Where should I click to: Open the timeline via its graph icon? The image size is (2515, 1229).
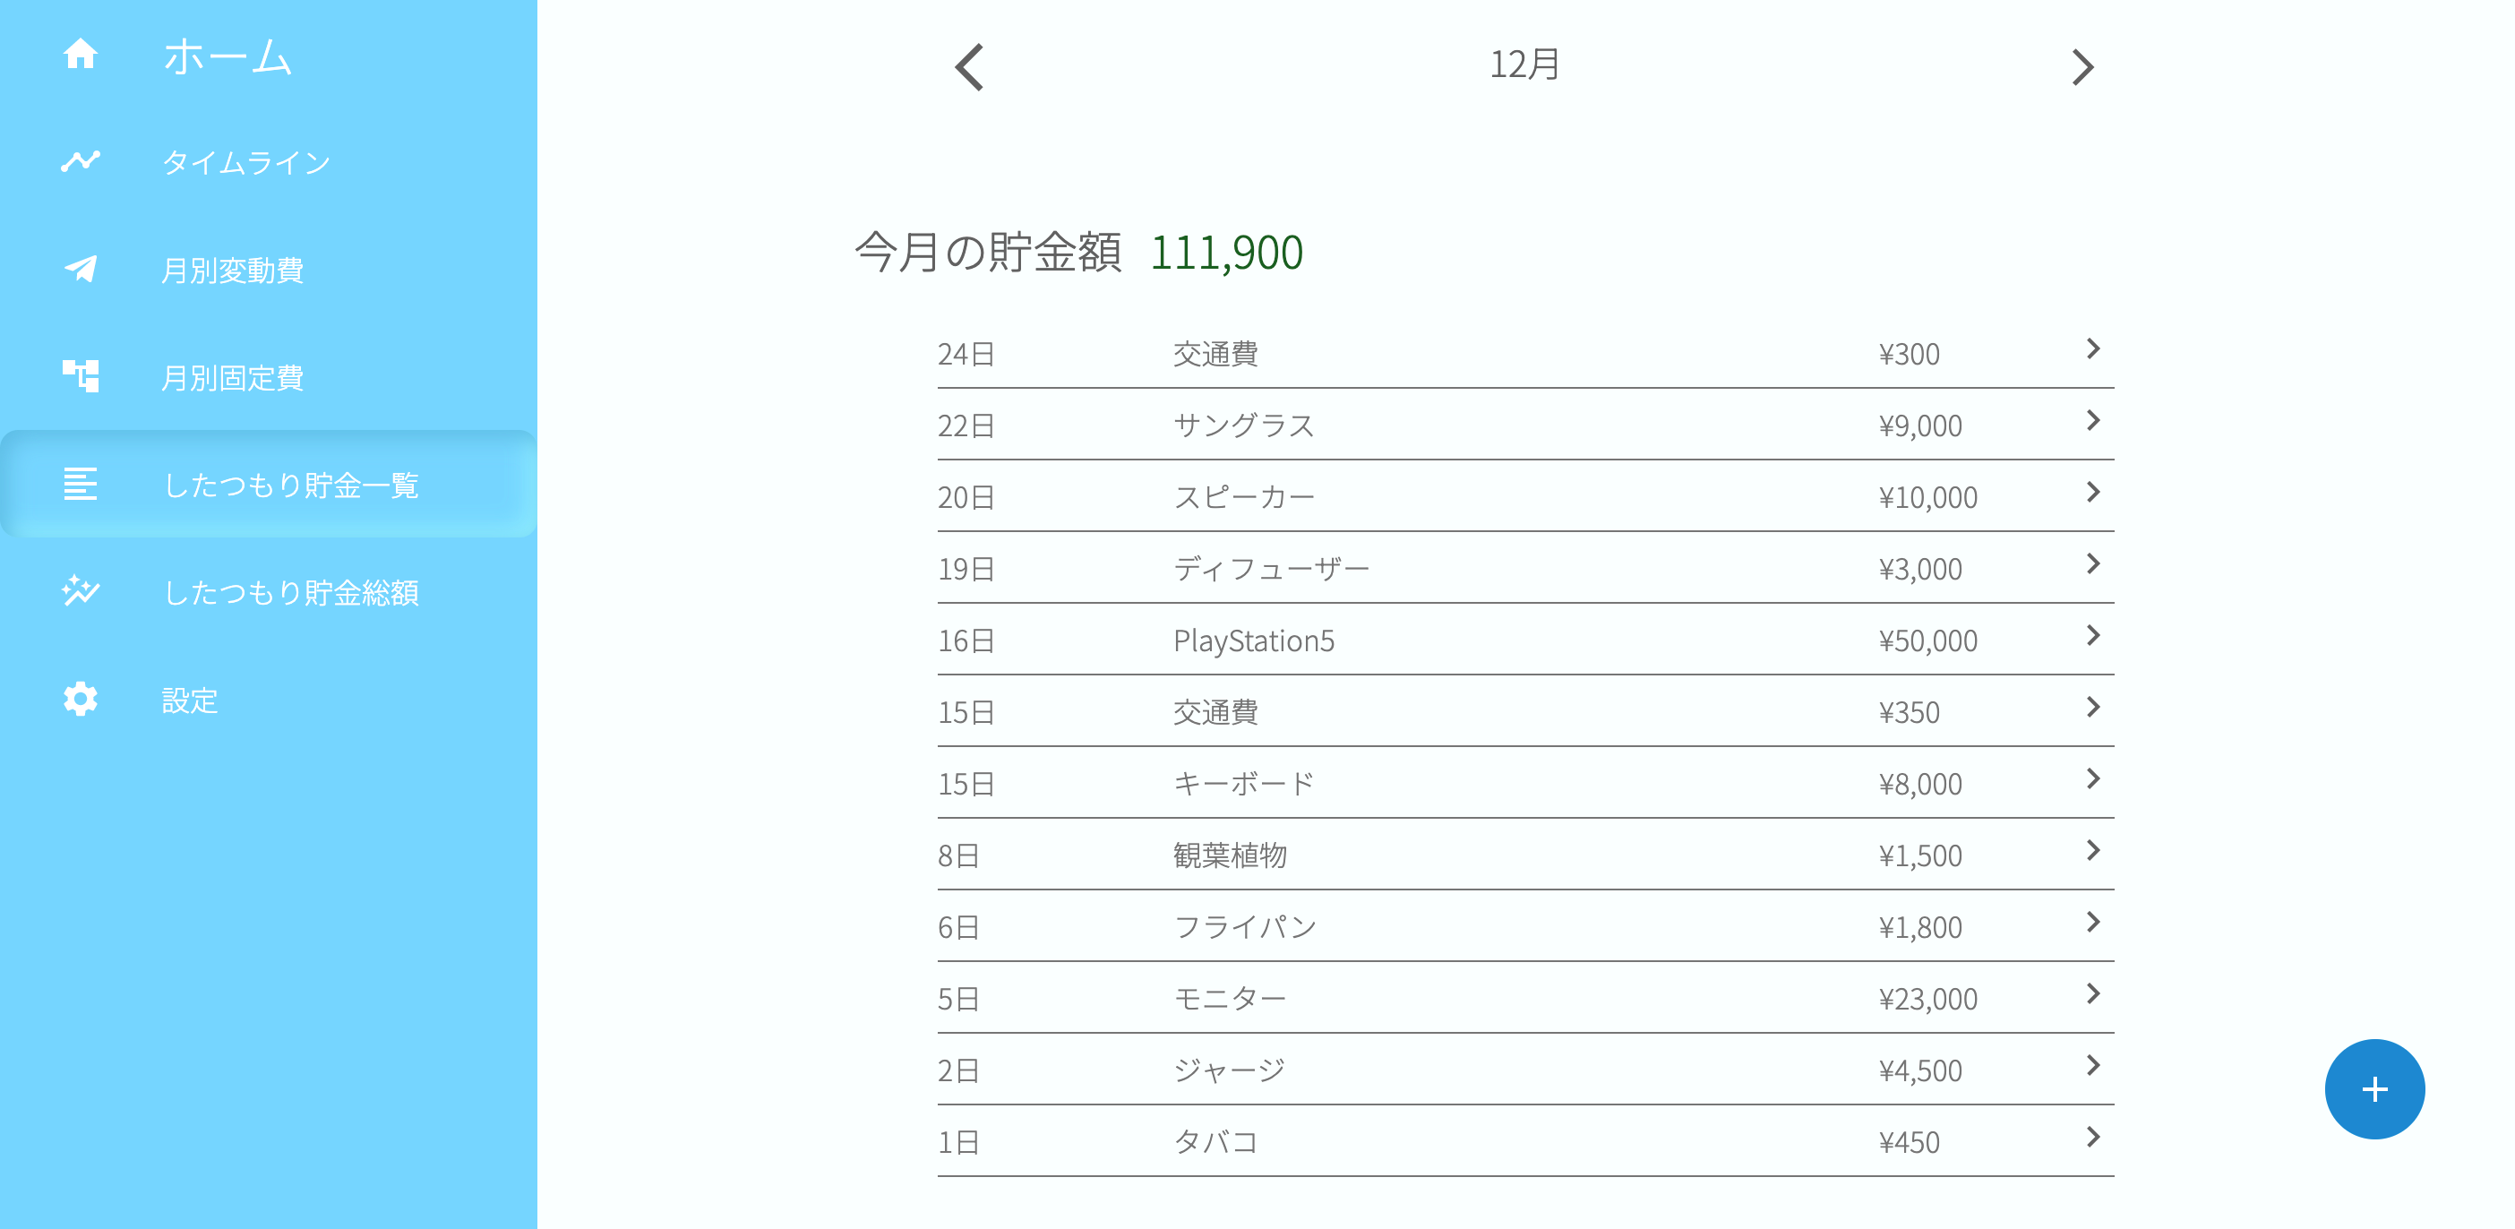click(81, 162)
